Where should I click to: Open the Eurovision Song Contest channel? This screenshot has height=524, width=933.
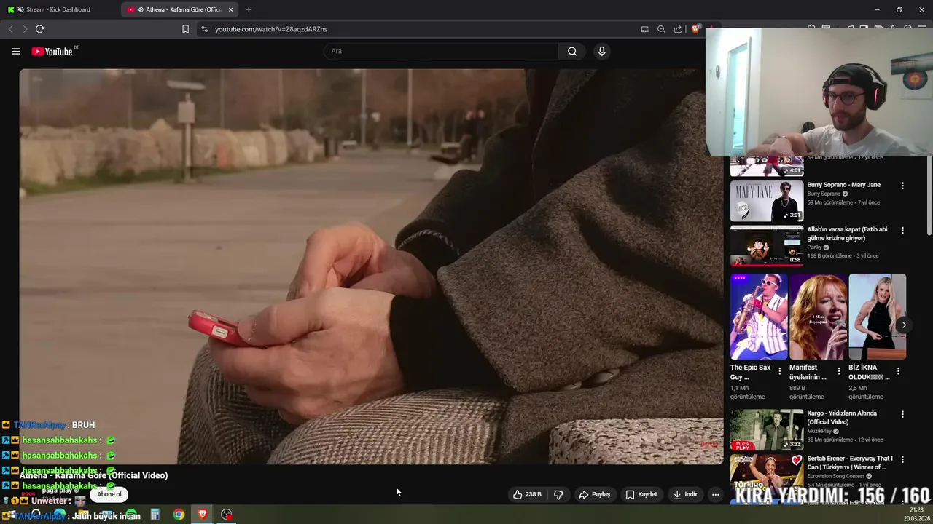click(x=836, y=476)
